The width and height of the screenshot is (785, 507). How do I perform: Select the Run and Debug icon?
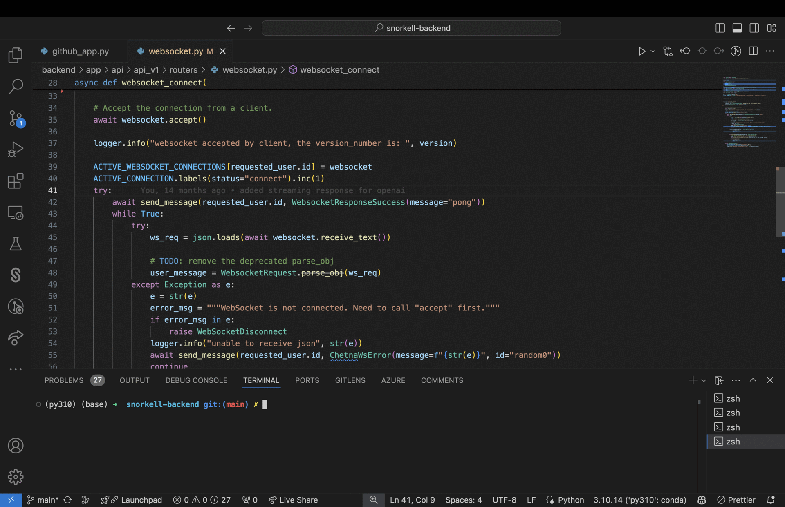[x=16, y=150]
